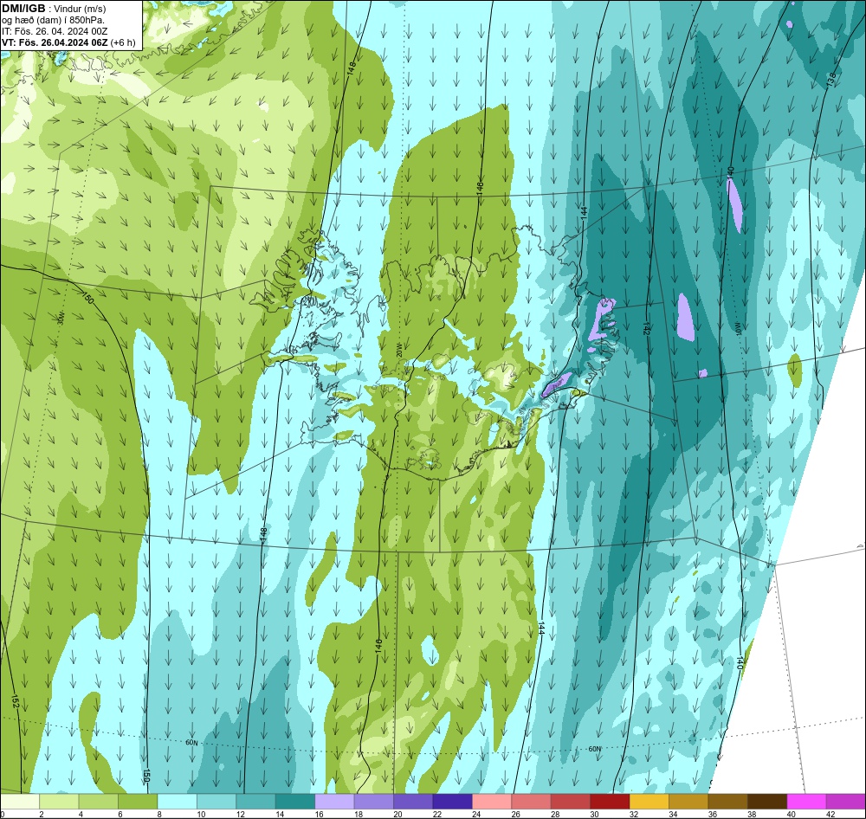The image size is (866, 819).
Task: Click the '8' value on the legend scale
Action: pyautogui.click(x=159, y=814)
